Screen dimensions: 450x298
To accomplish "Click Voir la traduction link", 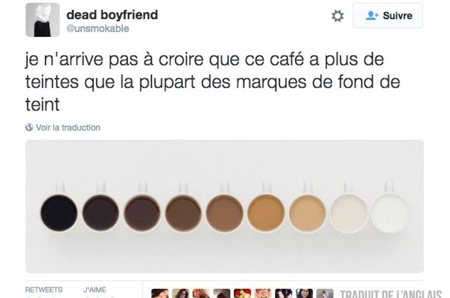I will pos(68,127).
